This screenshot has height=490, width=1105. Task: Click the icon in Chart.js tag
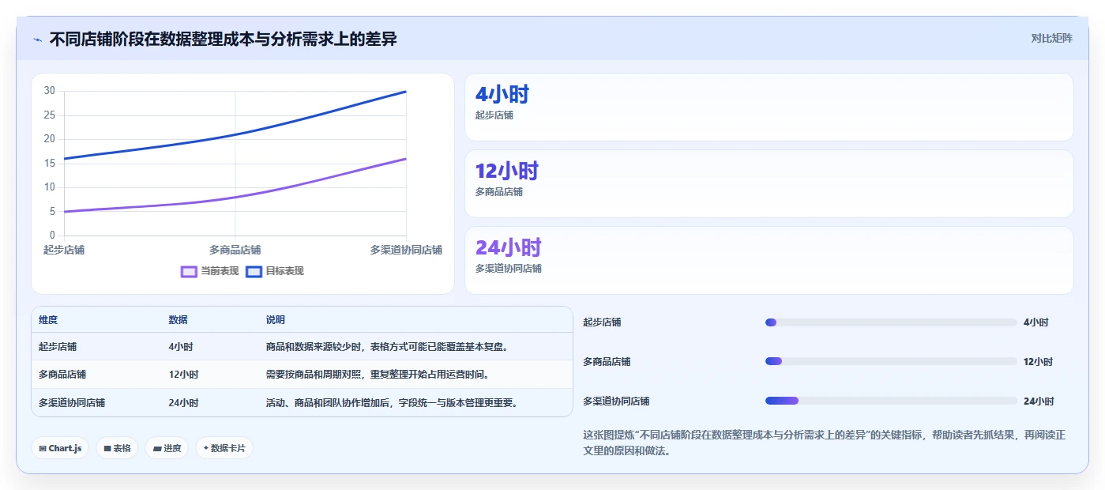pyautogui.click(x=43, y=448)
